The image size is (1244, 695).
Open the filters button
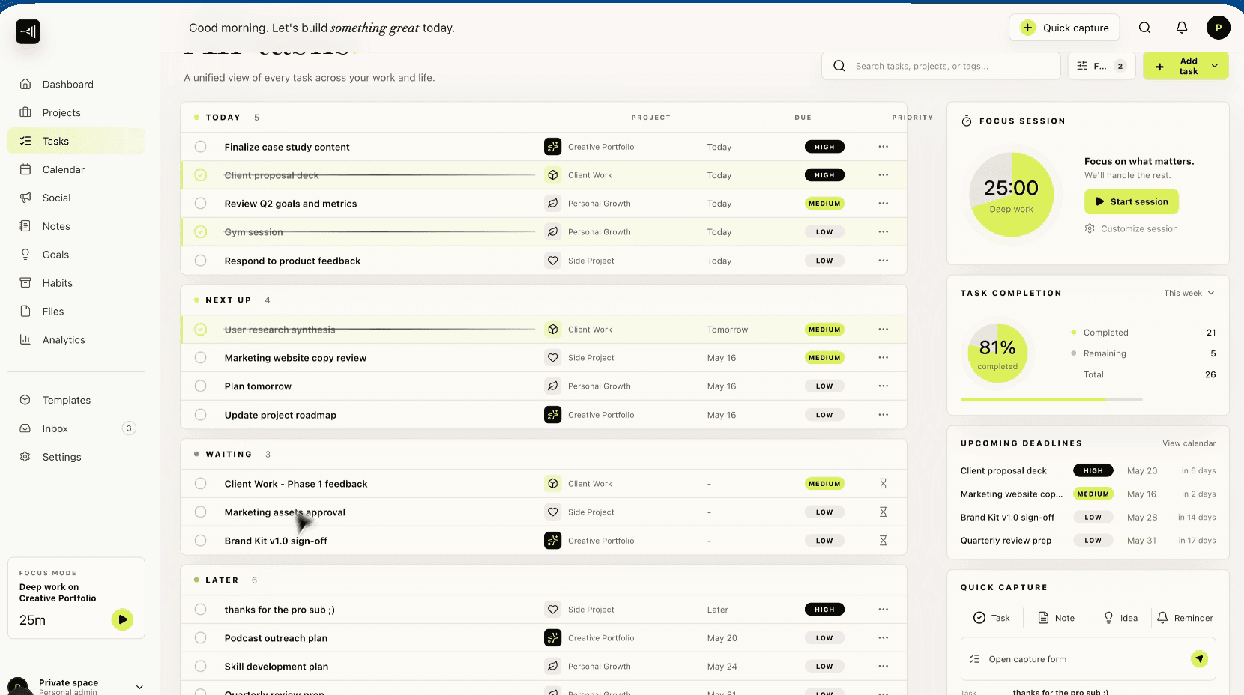click(1101, 66)
